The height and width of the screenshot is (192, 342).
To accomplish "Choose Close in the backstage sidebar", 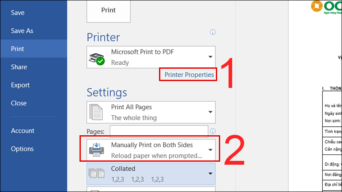I will point(19,103).
